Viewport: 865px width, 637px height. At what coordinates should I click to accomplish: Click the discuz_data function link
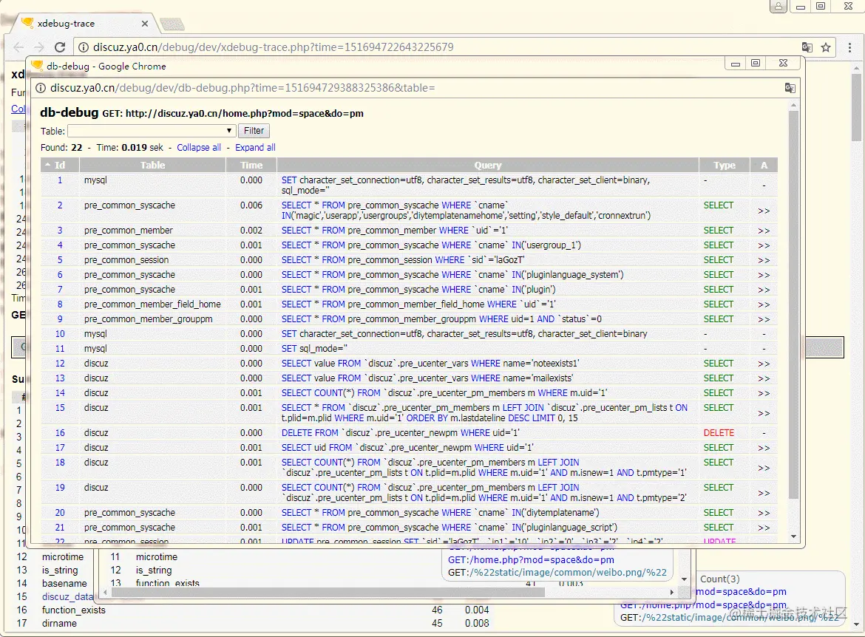point(68,597)
